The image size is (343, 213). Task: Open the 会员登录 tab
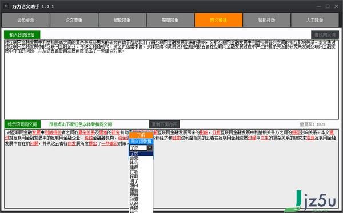pyautogui.click(x=26, y=20)
